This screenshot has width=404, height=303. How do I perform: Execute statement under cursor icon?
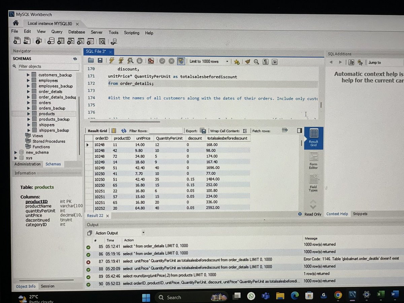pyautogui.click(x=120, y=61)
